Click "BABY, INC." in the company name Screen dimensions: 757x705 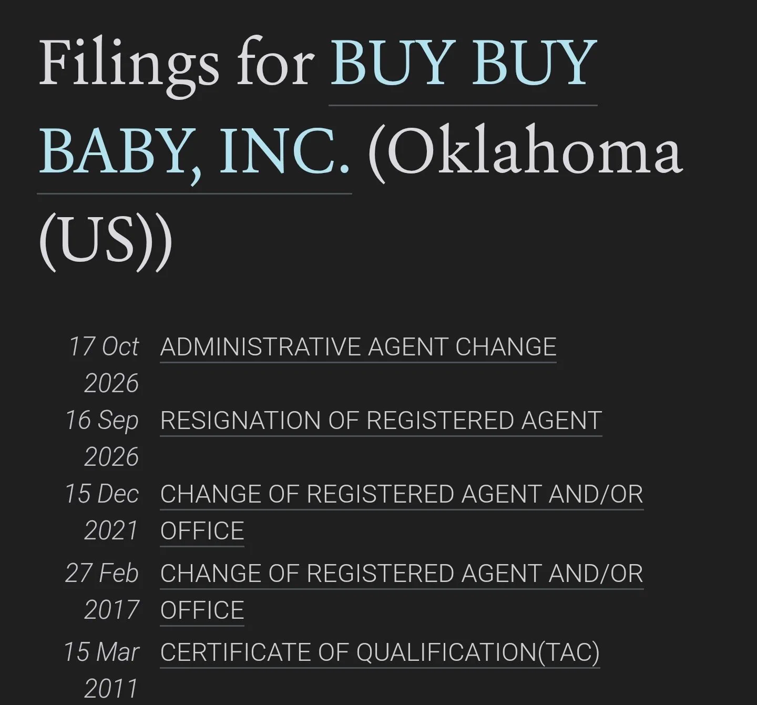pyautogui.click(x=194, y=152)
